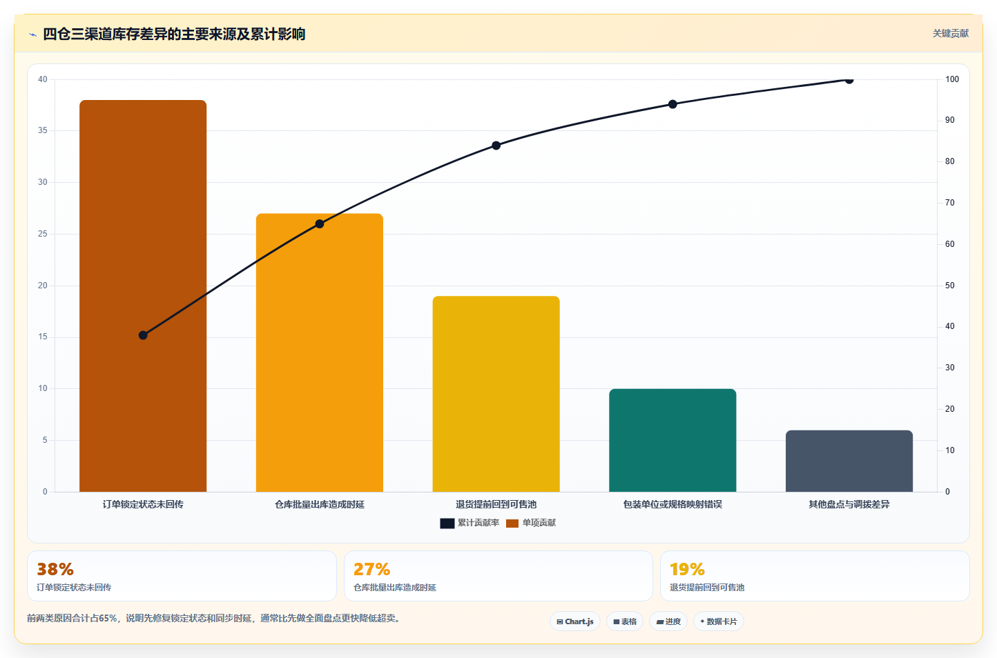Click the 退货提前回到可售池 yellow bar
Viewport: 997px width, 658px height.
click(496, 394)
